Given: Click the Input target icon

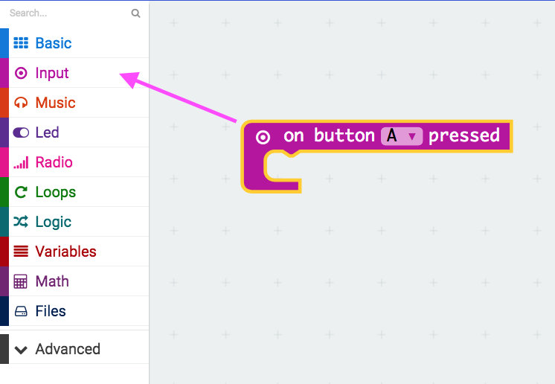Looking at the screenshot, I should (21, 73).
